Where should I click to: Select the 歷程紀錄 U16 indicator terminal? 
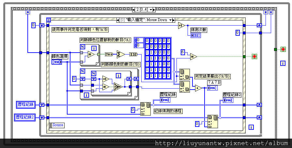(x=165, y=100)
